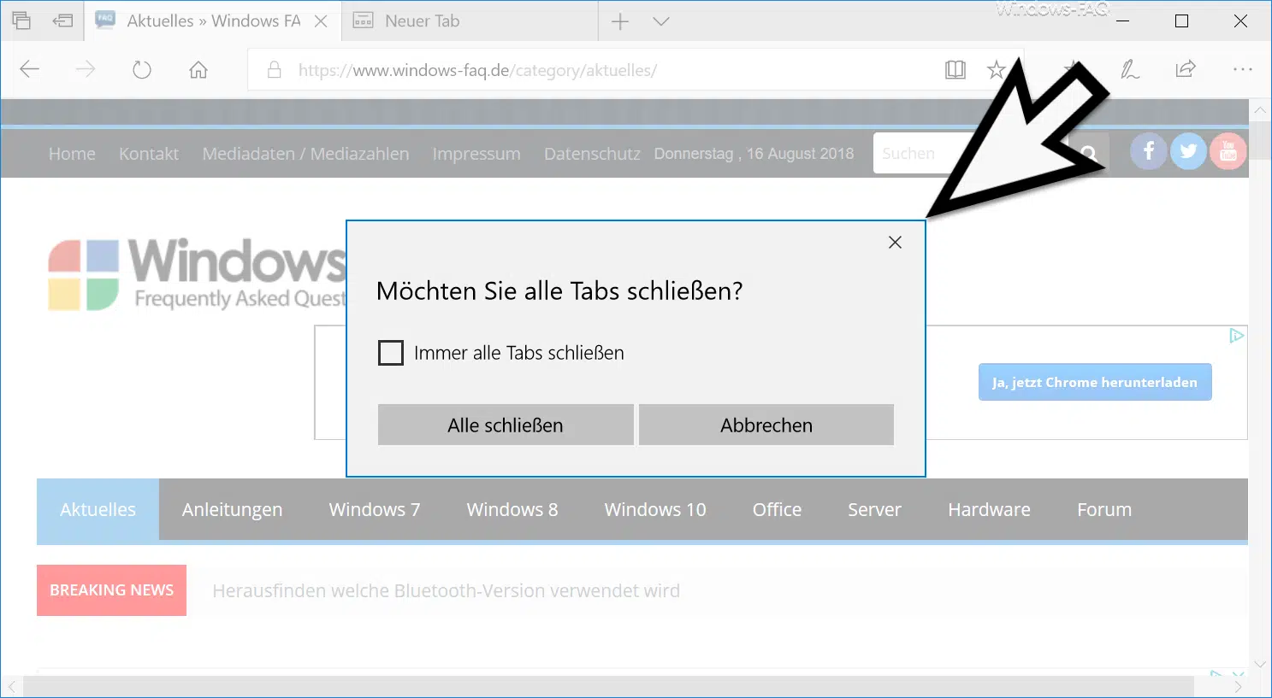Click the share page icon
This screenshot has height=698, width=1272.
pos(1186,70)
